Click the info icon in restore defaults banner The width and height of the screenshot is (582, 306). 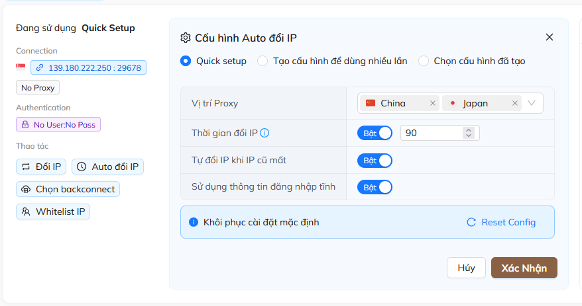pos(194,222)
